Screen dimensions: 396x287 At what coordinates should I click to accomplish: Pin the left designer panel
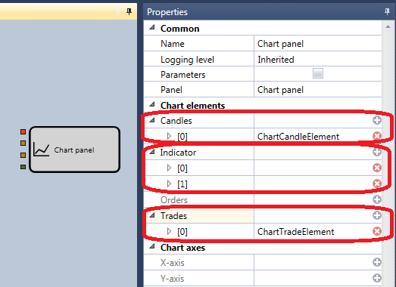click(x=129, y=11)
